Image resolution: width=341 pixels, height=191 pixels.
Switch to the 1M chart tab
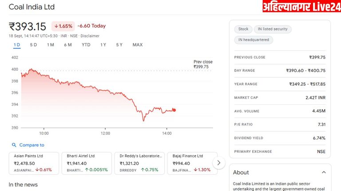(51, 45)
